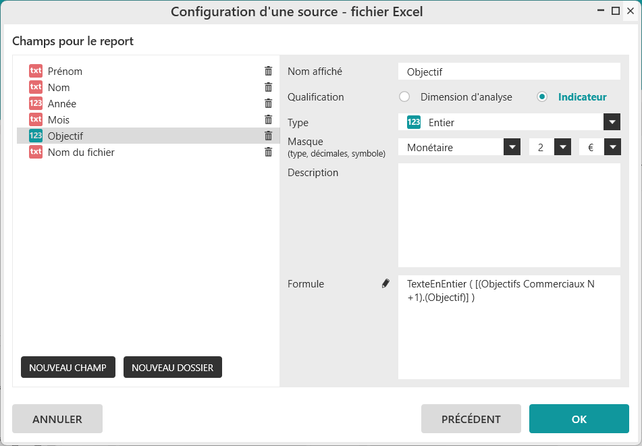Remove the Année field via trash icon
642x446 pixels.
pos(268,103)
